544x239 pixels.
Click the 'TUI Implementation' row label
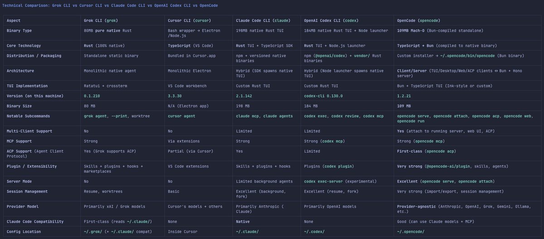coord(28,86)
